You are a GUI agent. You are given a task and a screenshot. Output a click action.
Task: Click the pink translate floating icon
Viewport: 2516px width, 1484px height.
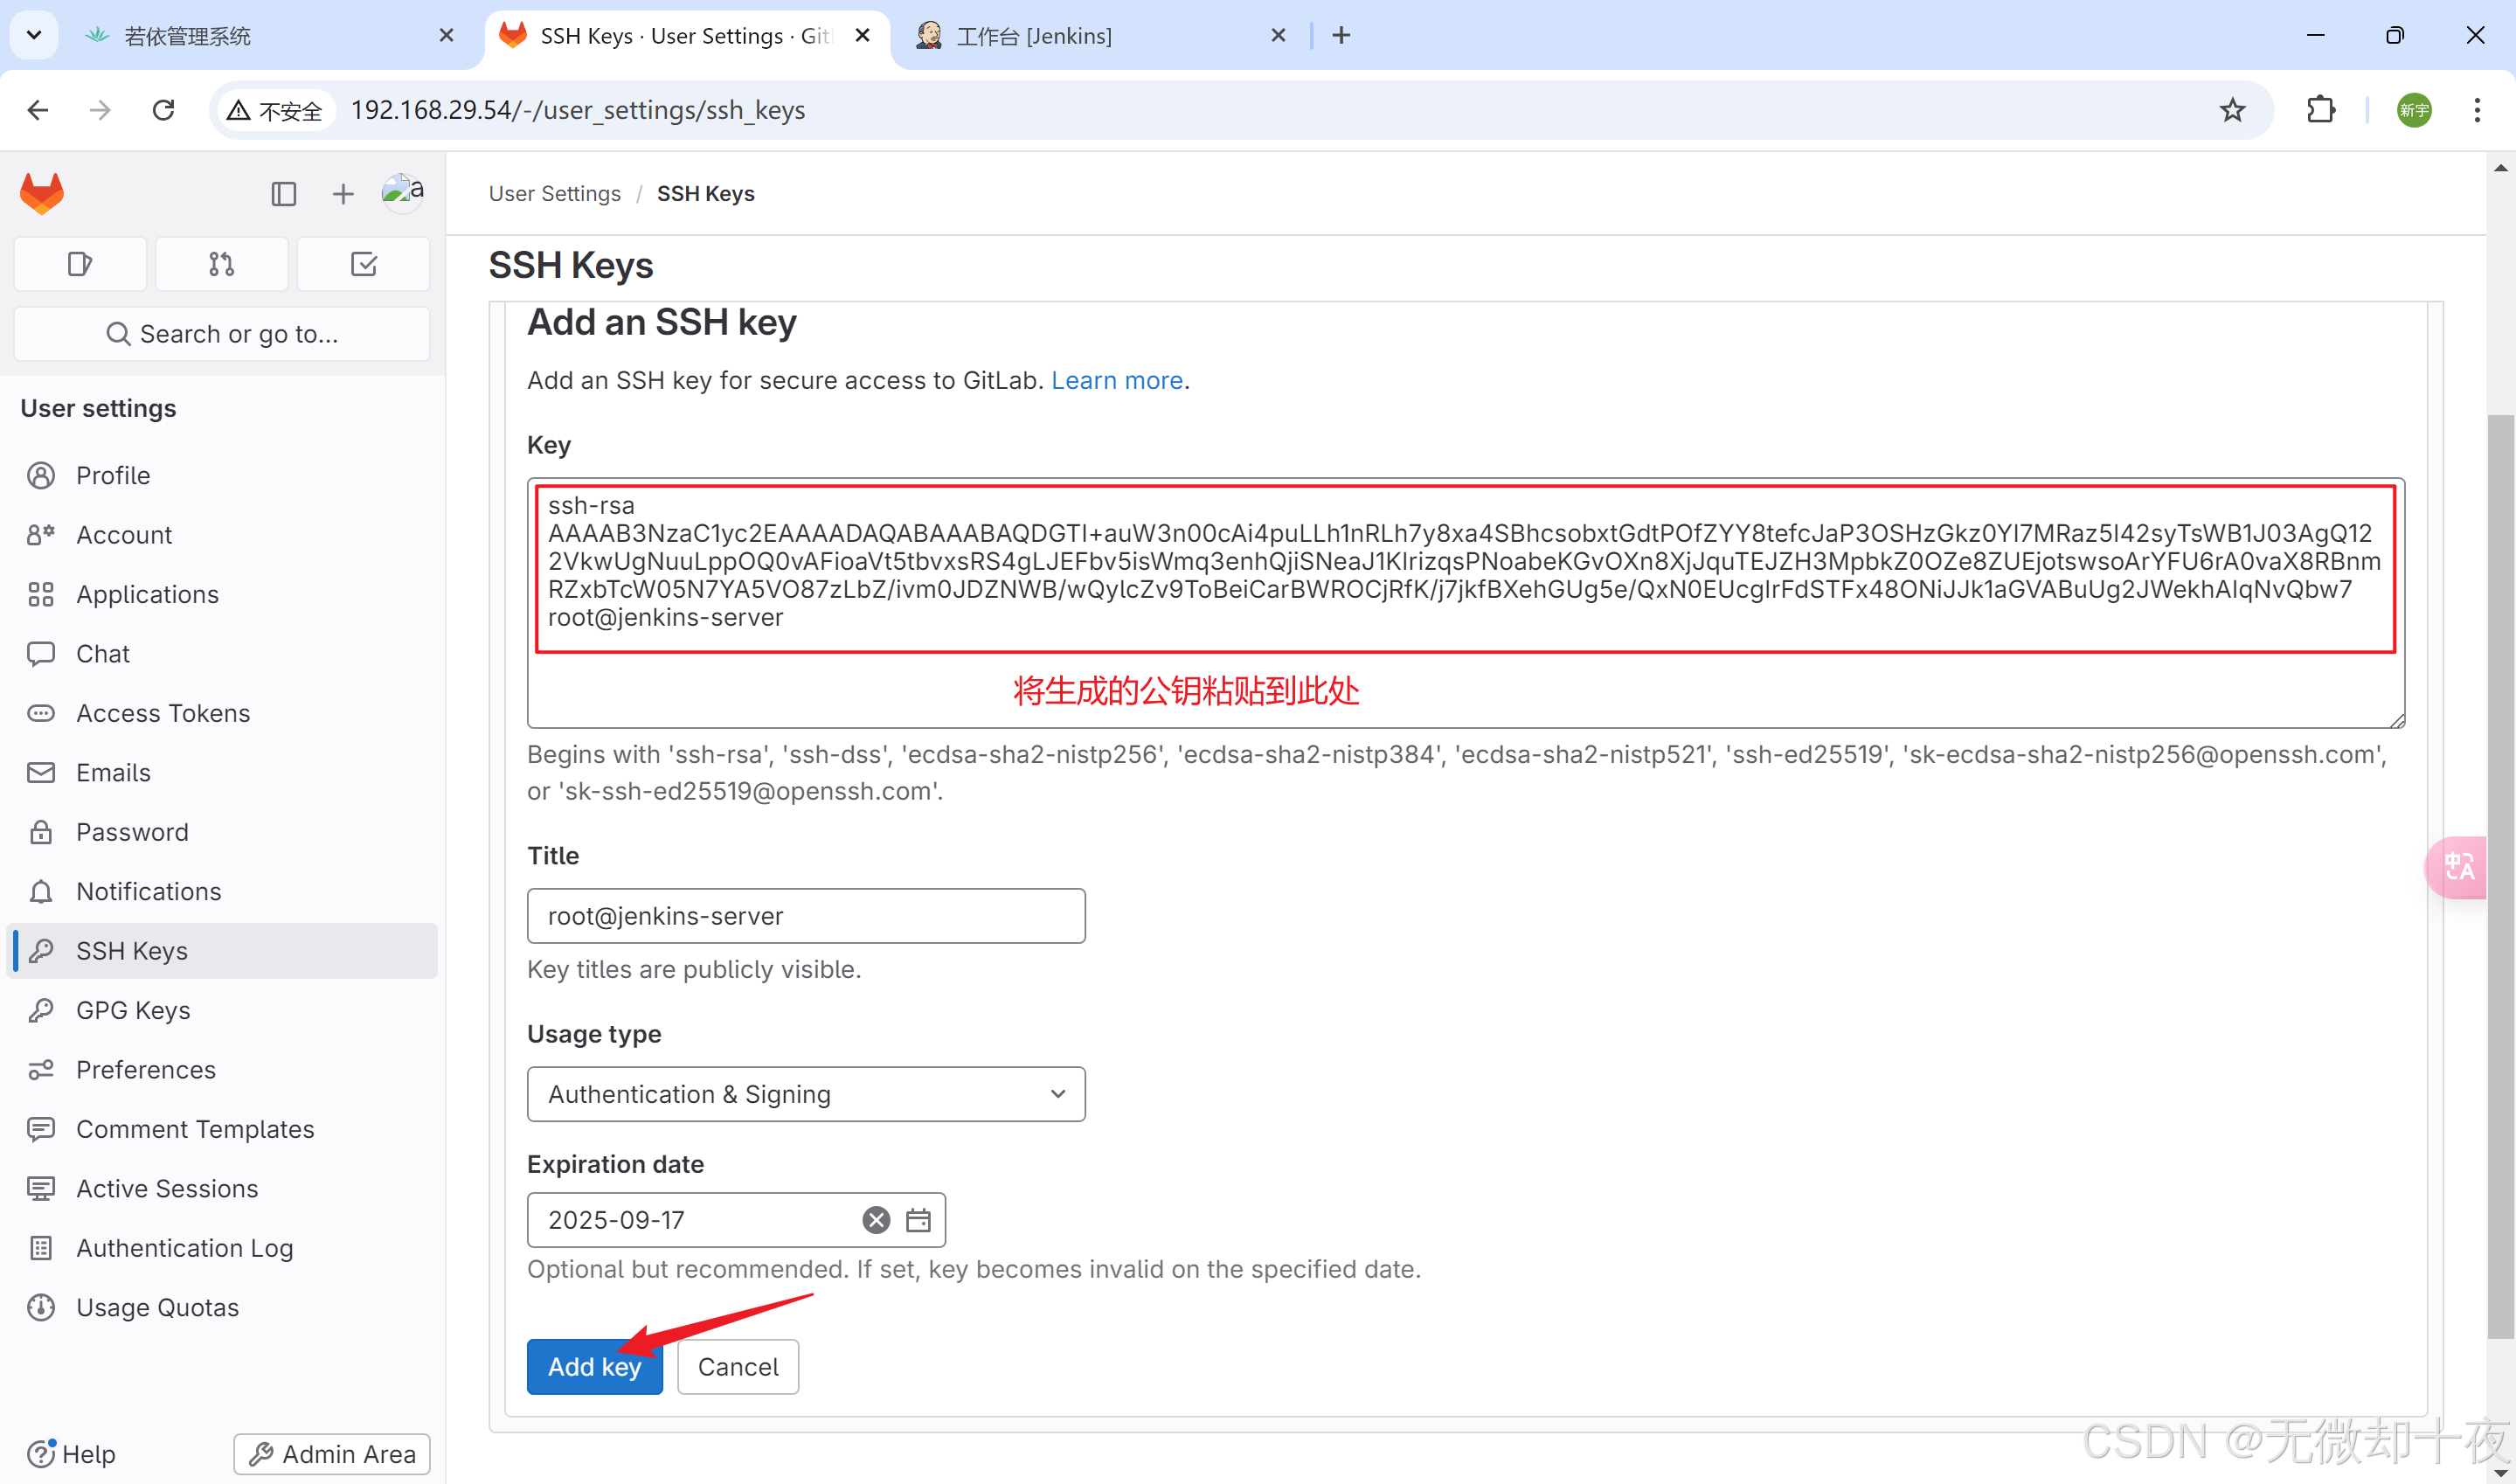[2458, 867]
